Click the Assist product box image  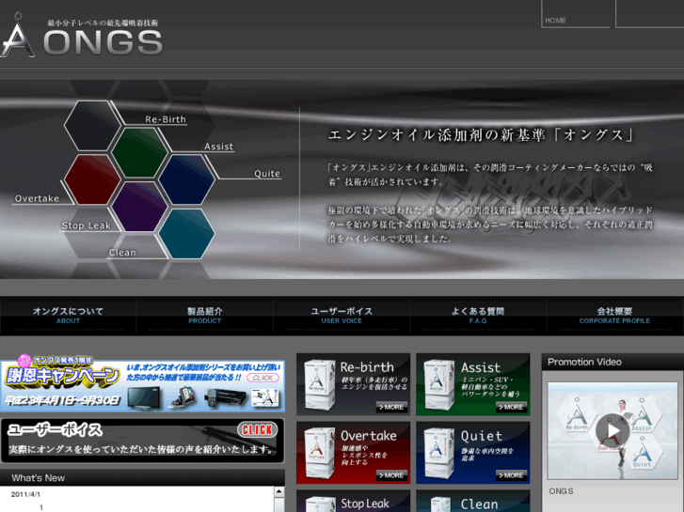click(x=439, y=384)
